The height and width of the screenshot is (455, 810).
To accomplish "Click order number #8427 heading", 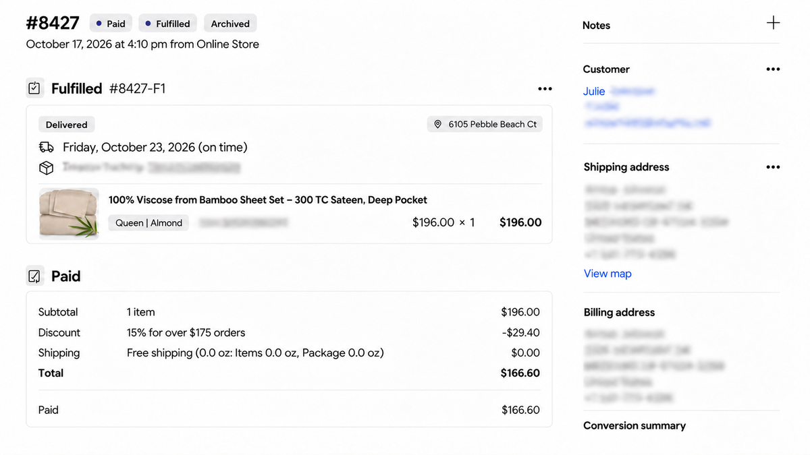I will pos(53,23).
